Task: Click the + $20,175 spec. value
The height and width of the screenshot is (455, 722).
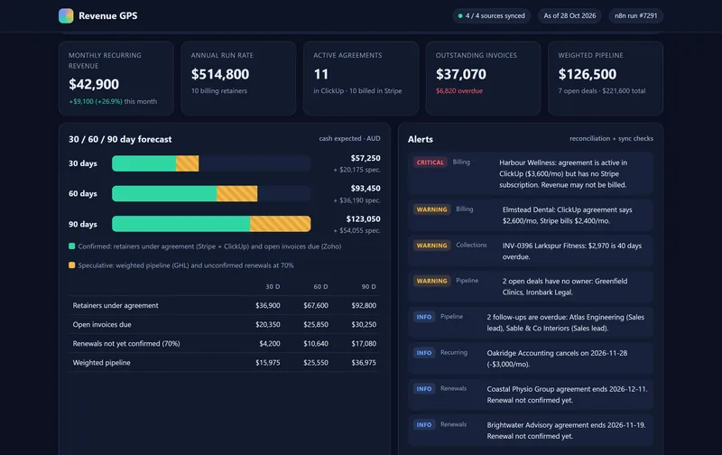Action: 356,170
